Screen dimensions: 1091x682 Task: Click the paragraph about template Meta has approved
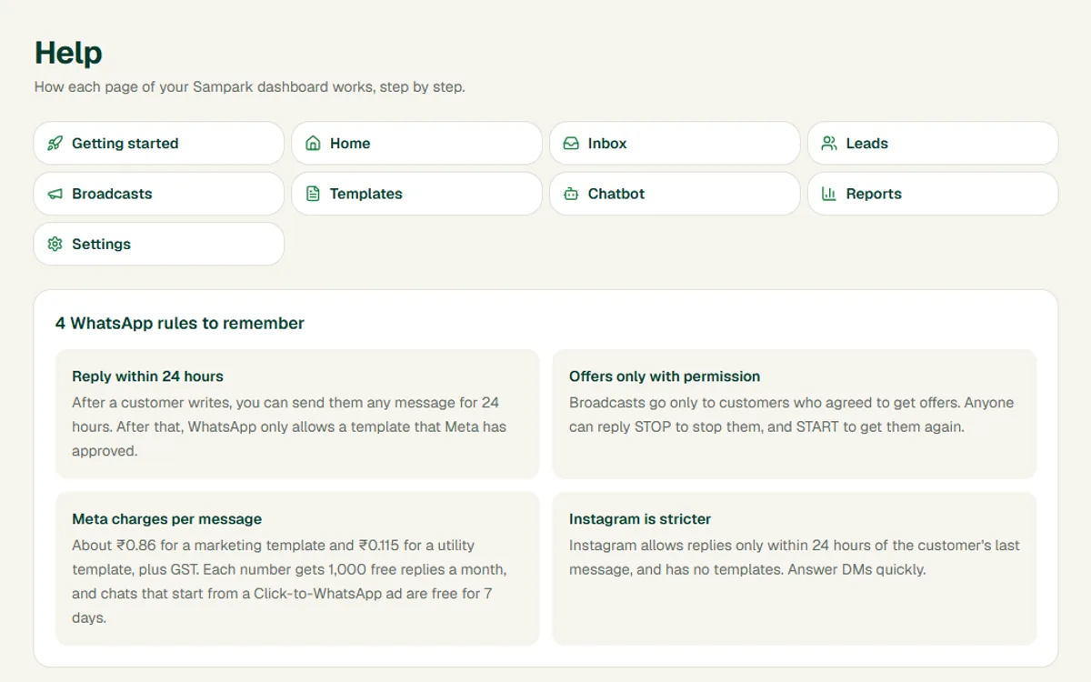pyautogui.click(x=289, y=426)
